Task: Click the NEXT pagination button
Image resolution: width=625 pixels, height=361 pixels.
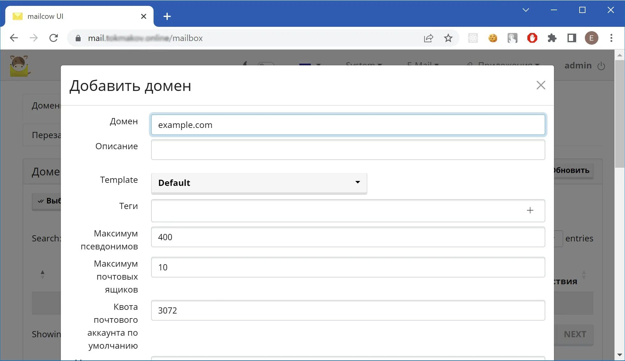Action: [575, 334]
